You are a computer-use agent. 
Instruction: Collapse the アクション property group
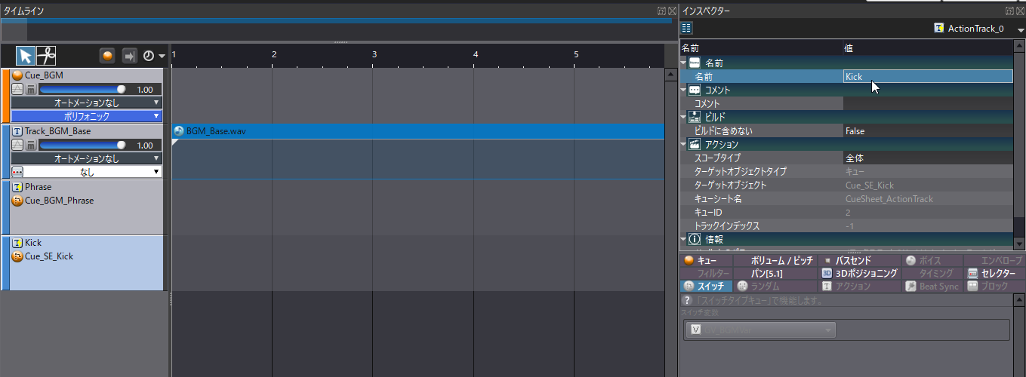684,145
